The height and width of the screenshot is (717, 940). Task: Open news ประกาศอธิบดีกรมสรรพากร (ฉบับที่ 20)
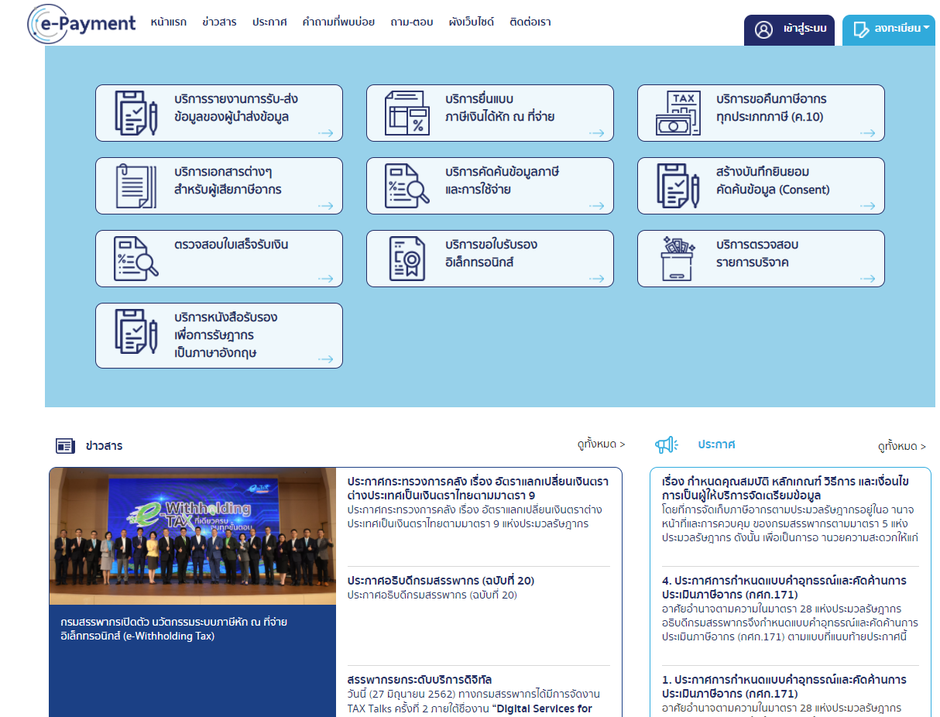tap(441, 581)
